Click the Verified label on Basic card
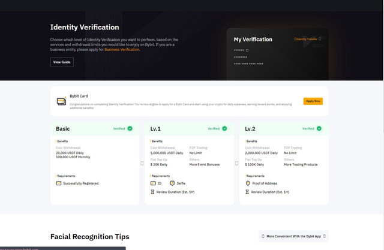384x250 pixels. click(119, 129)
